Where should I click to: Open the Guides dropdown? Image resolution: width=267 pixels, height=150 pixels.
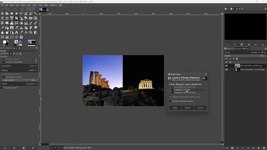19,84
